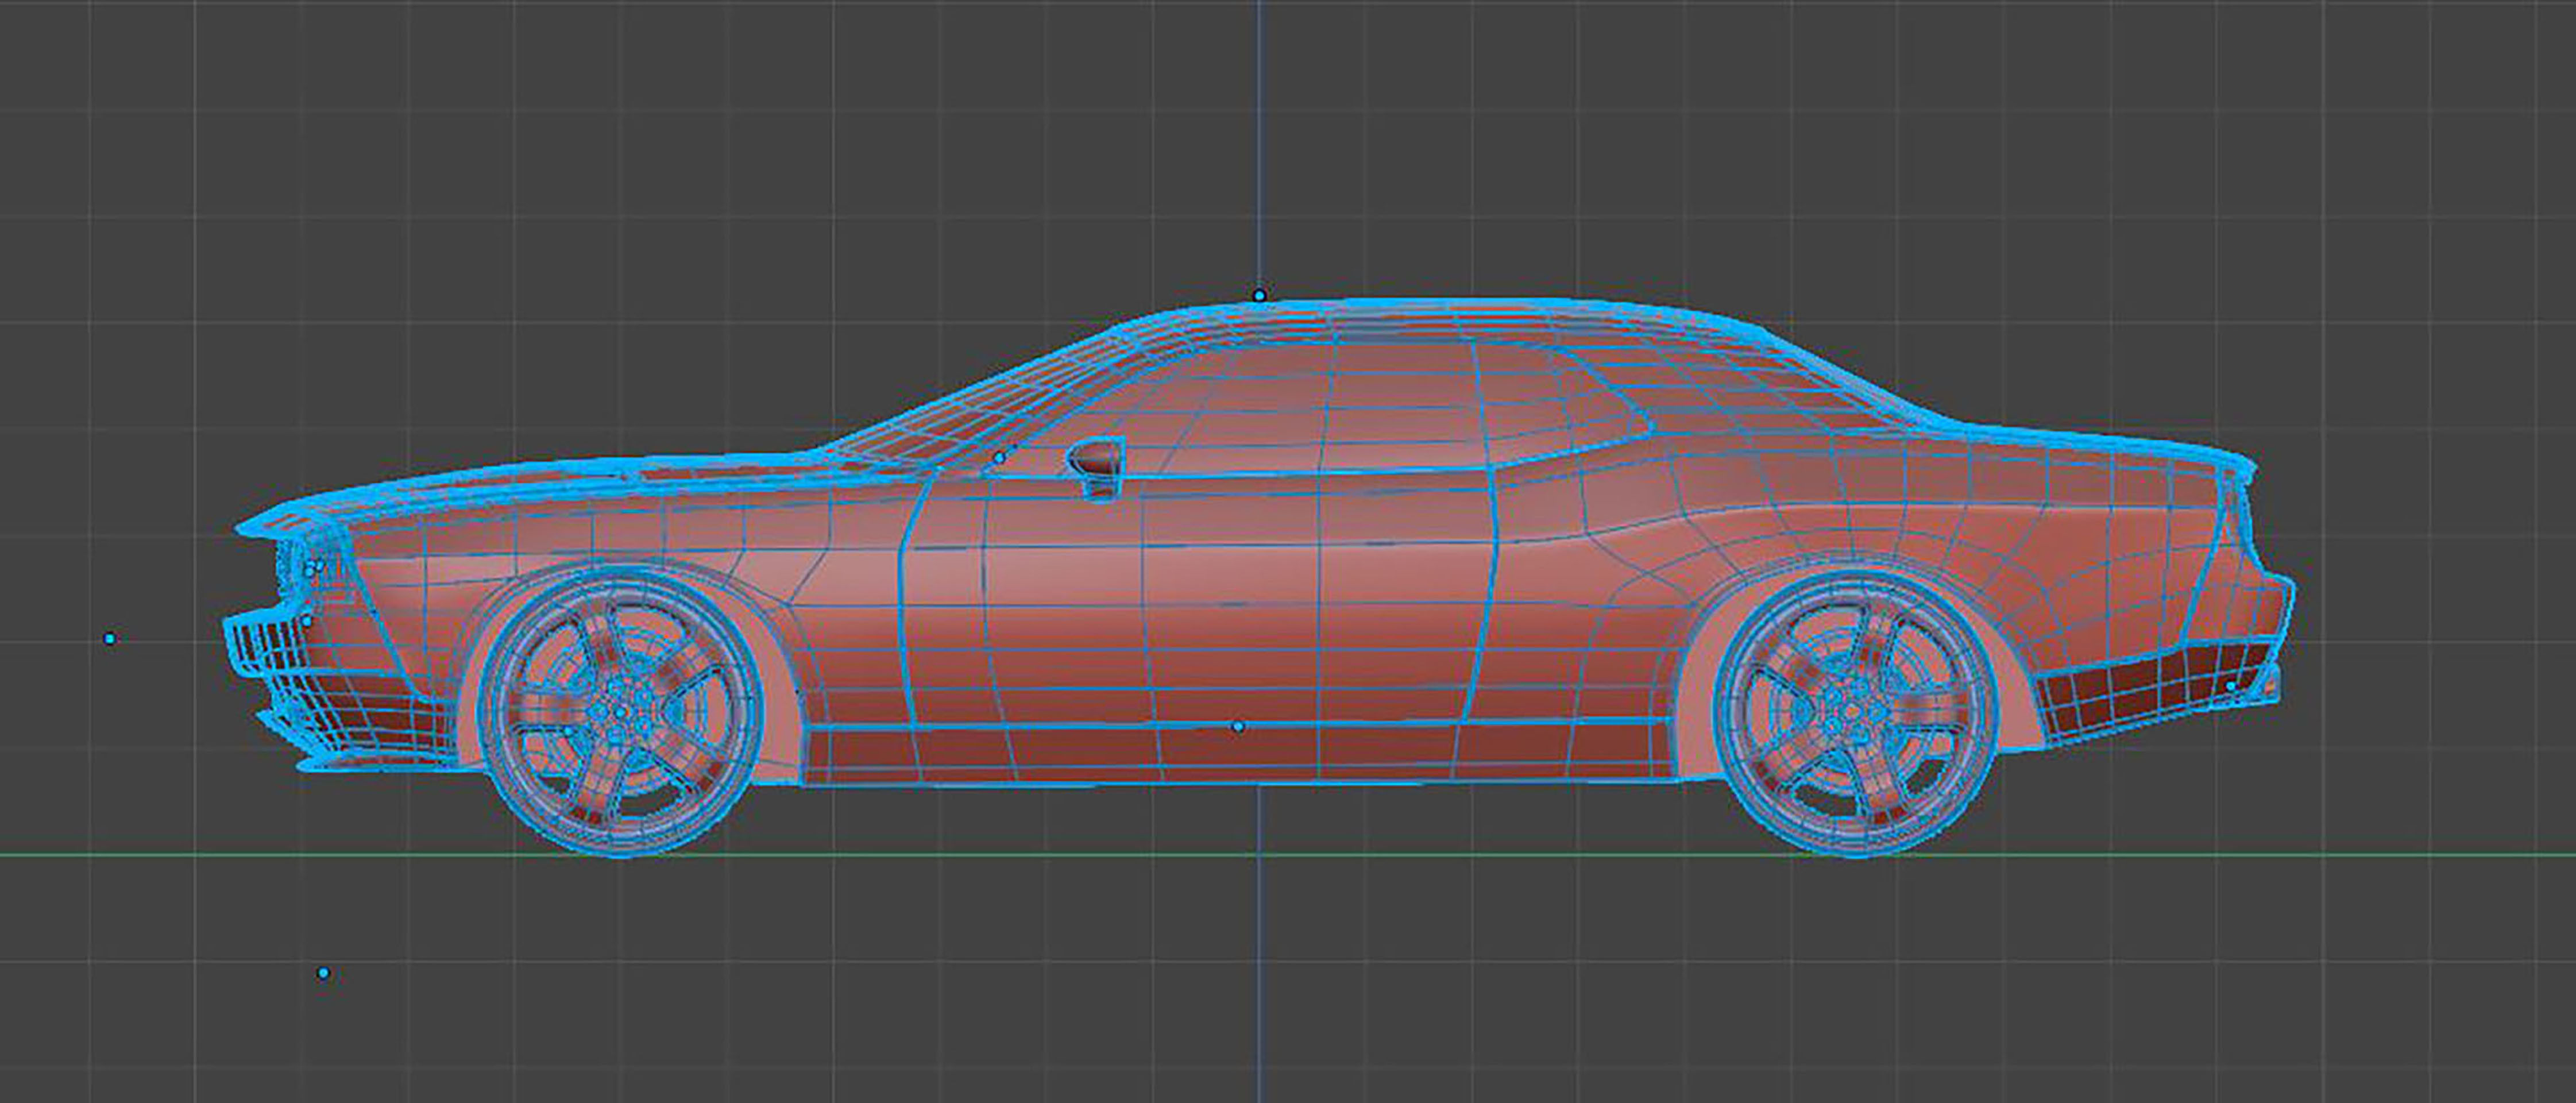Select the car's front wheel rim
Screen dimensions: 2576x1103
[x=620, y=712]
